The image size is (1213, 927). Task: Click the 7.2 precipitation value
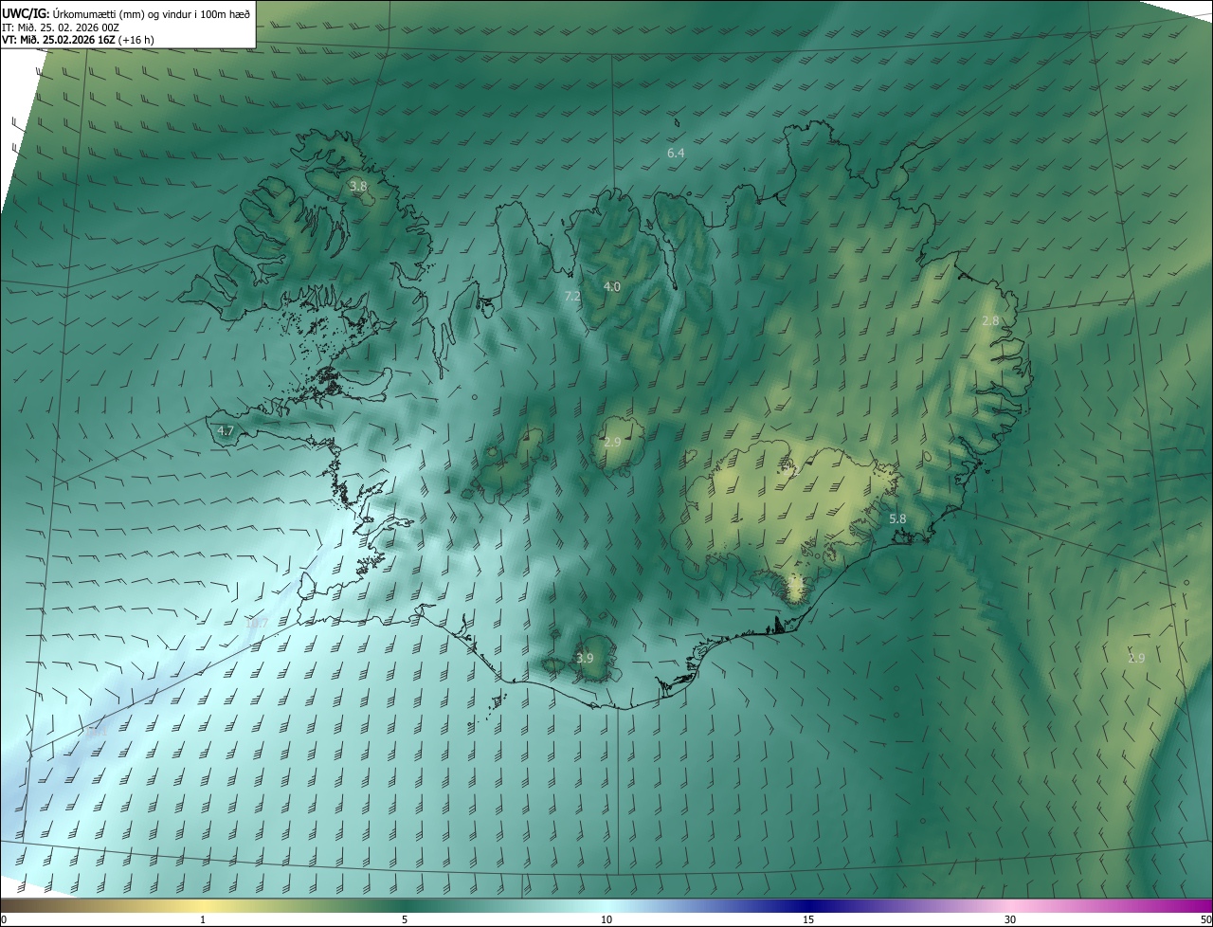click(572, 297)
